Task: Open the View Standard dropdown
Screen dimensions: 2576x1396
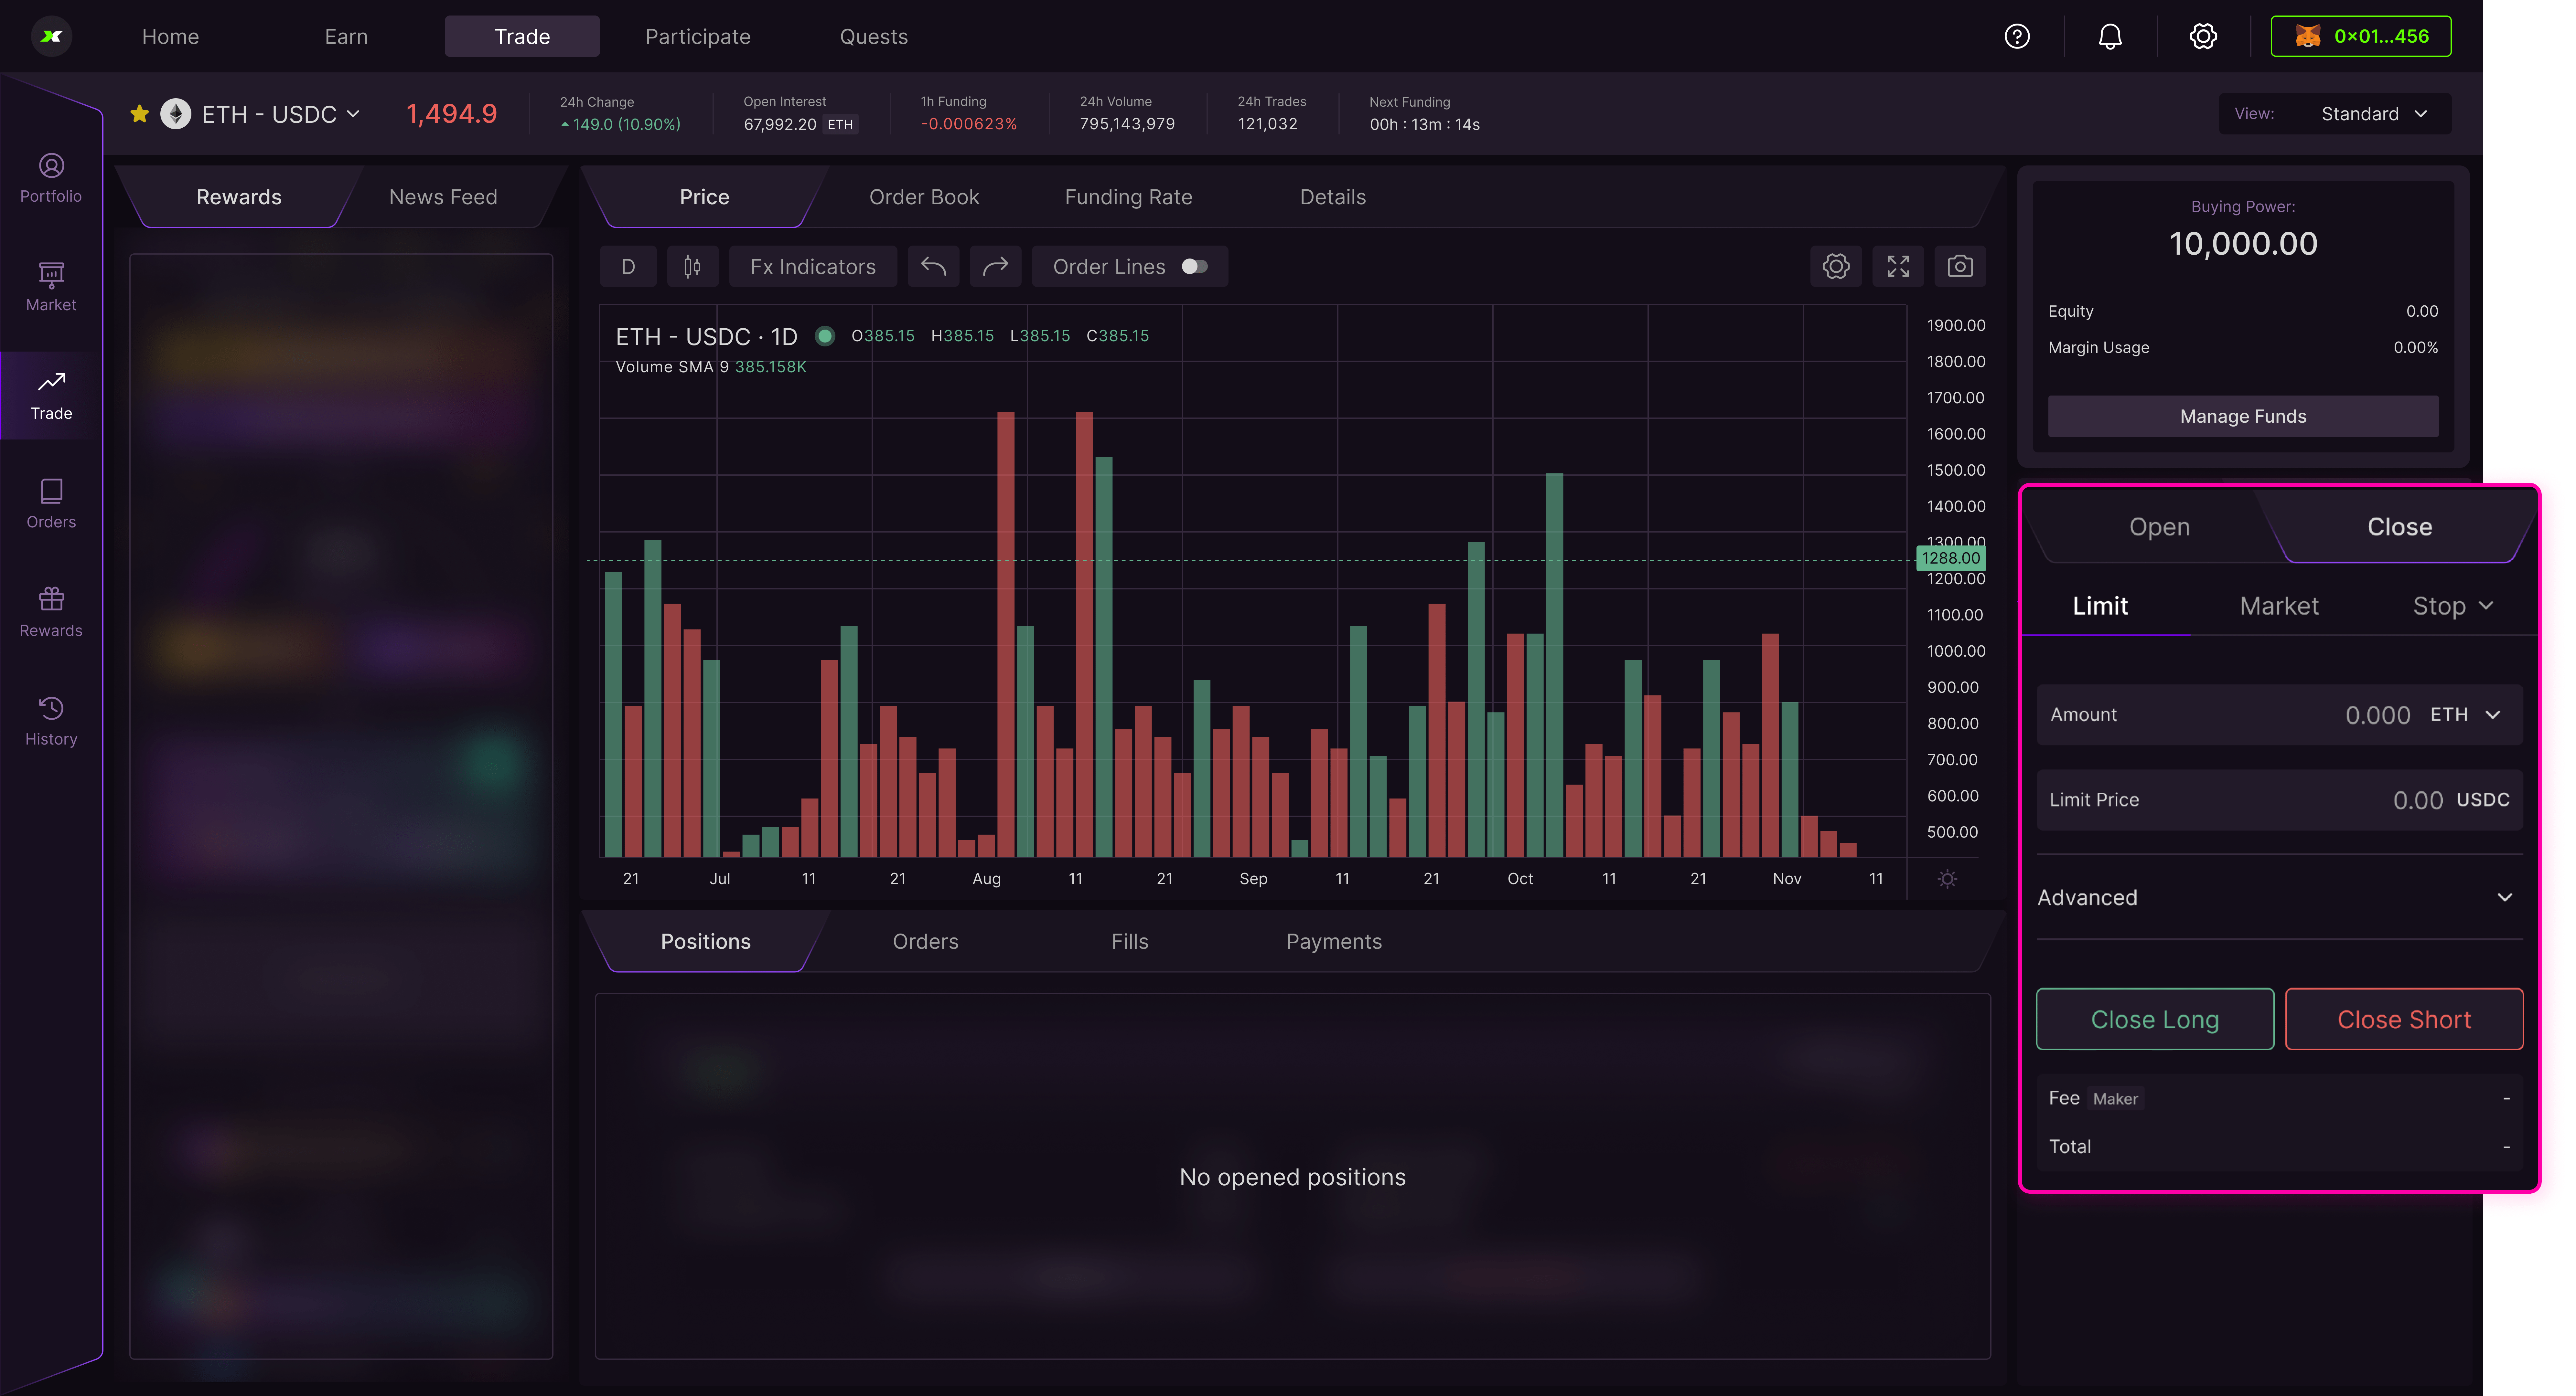Action: pyautogui.click(x=2335, y=114)
